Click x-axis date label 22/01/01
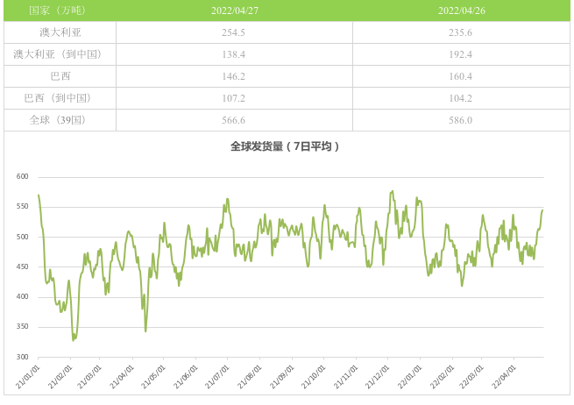The image size is (574, 405). coord(409,377)
